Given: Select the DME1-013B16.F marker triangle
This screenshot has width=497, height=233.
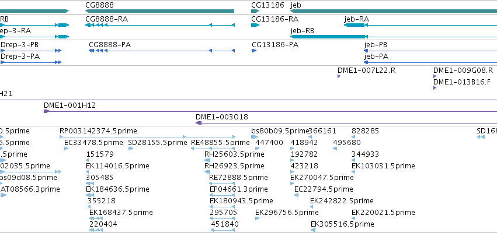Looking at the screenshot, I should 435,88.
